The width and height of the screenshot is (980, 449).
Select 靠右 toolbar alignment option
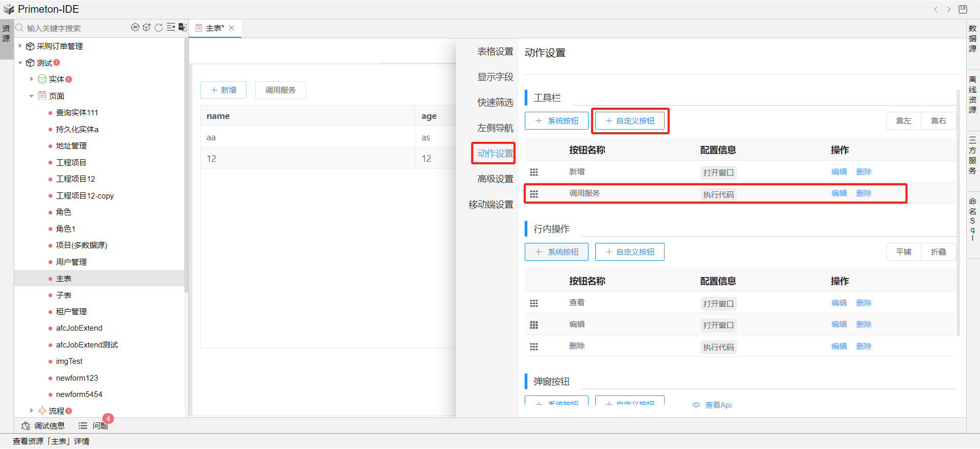pos(938,121)
